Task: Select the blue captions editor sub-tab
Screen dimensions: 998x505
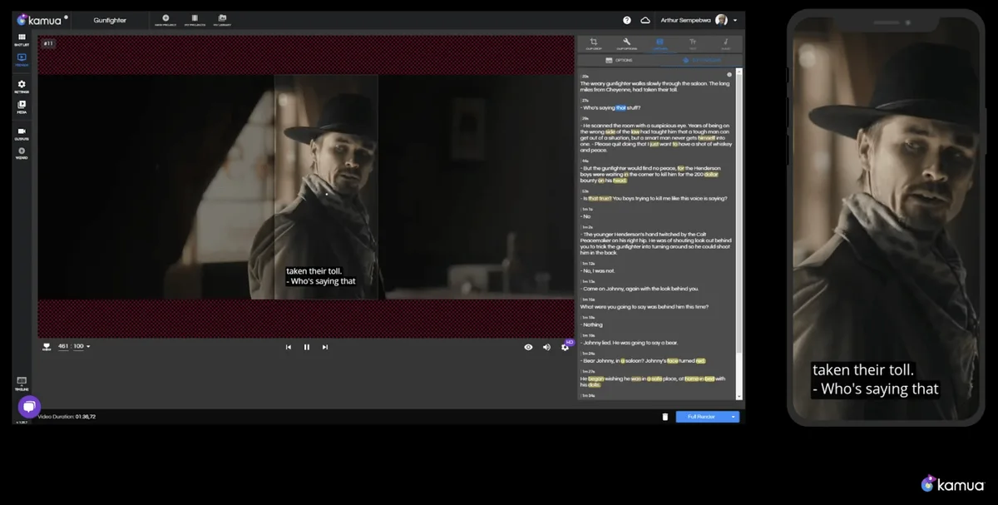Action: (700, 61)
